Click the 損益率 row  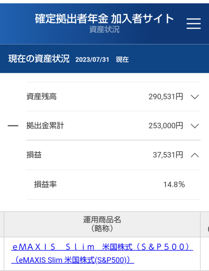point(114,185)
